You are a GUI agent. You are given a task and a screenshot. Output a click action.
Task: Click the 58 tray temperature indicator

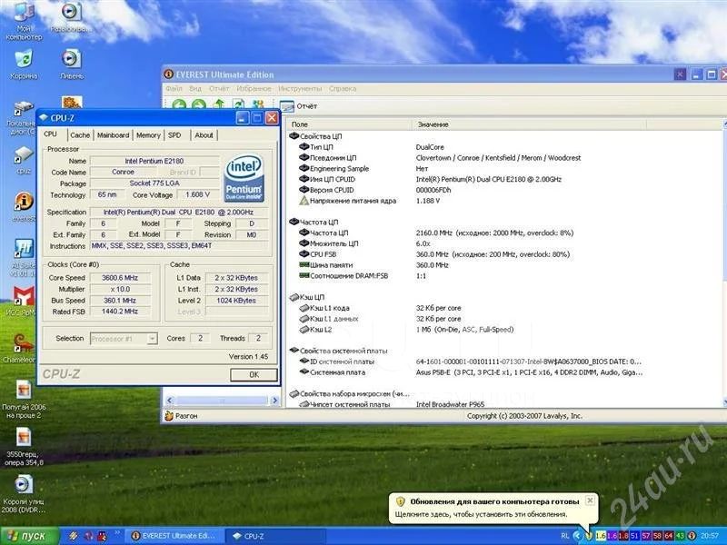point(657,536)
